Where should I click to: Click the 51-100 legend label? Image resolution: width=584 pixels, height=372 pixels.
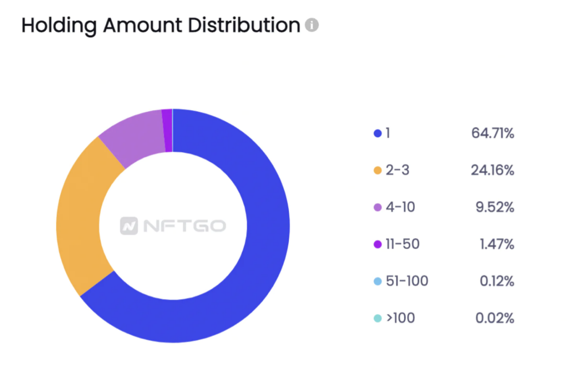(x=407, y=281)
